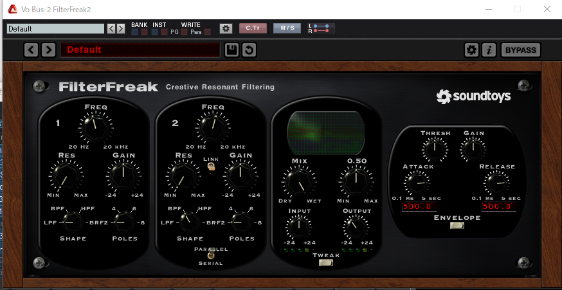Open the L/R channel routing icon
This screenshot has width=562, height=290.
[321, 28]
